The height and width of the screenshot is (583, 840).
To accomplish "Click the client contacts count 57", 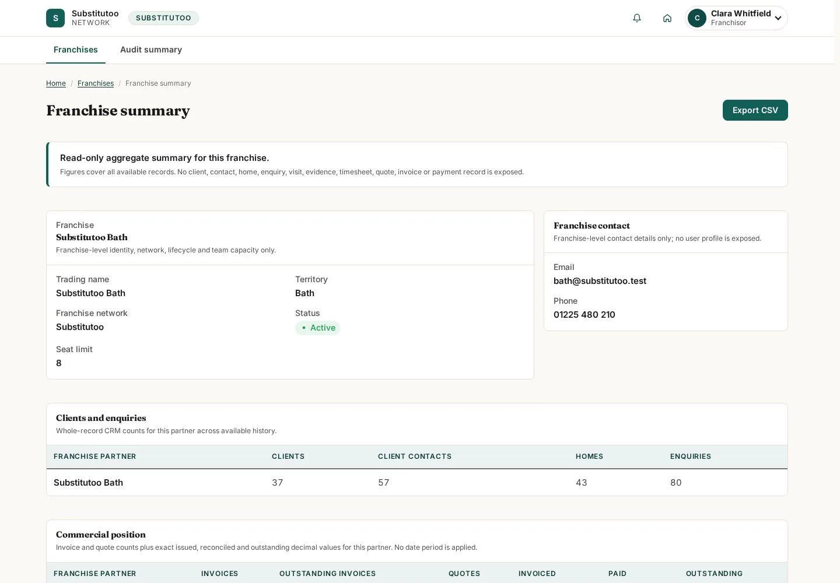I will (x=383, y=483).
